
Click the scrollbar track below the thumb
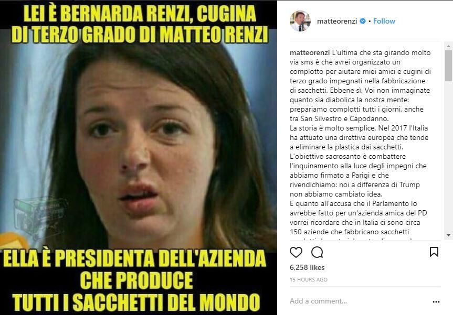(x=448, y=157)
